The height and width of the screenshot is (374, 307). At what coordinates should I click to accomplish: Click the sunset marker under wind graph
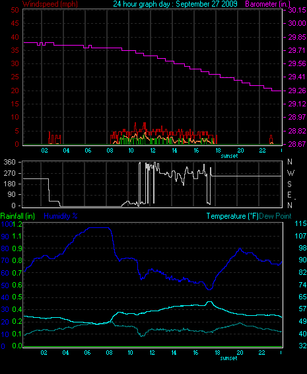click(x=229, y=156)
